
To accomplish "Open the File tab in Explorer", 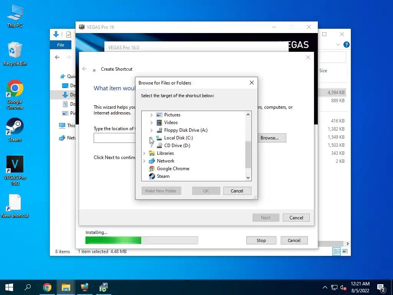I will [61, 45].
